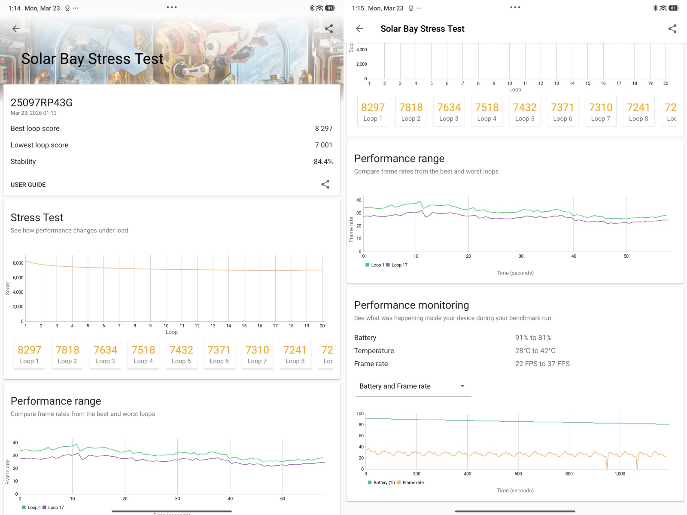This screenshot has width=687, height=515.
Task: Tap the dropdown arrow in monitoring selector
Action: coord(462,386)
